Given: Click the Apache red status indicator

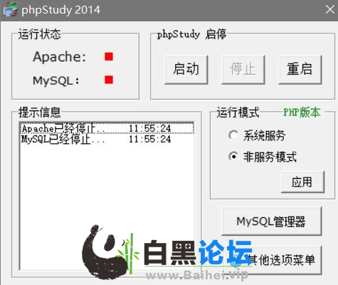Looking at the screenshot, I should [109, 56].
